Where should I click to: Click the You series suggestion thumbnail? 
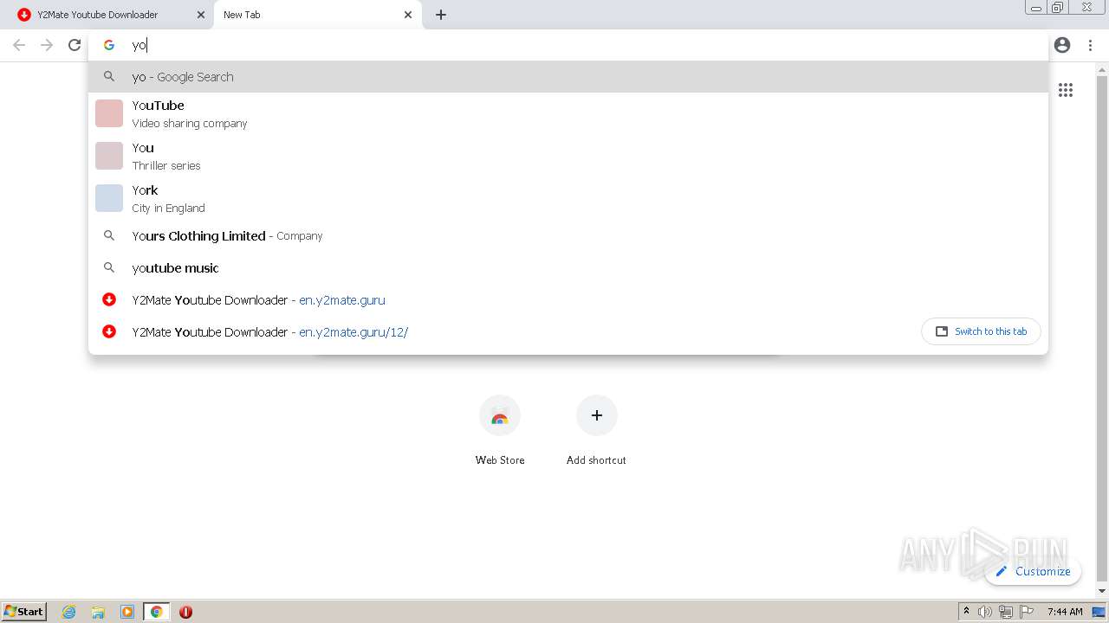109,156
